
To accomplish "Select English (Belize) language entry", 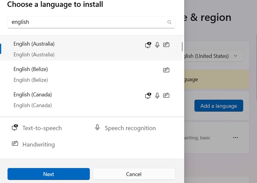I will point(91,75).
